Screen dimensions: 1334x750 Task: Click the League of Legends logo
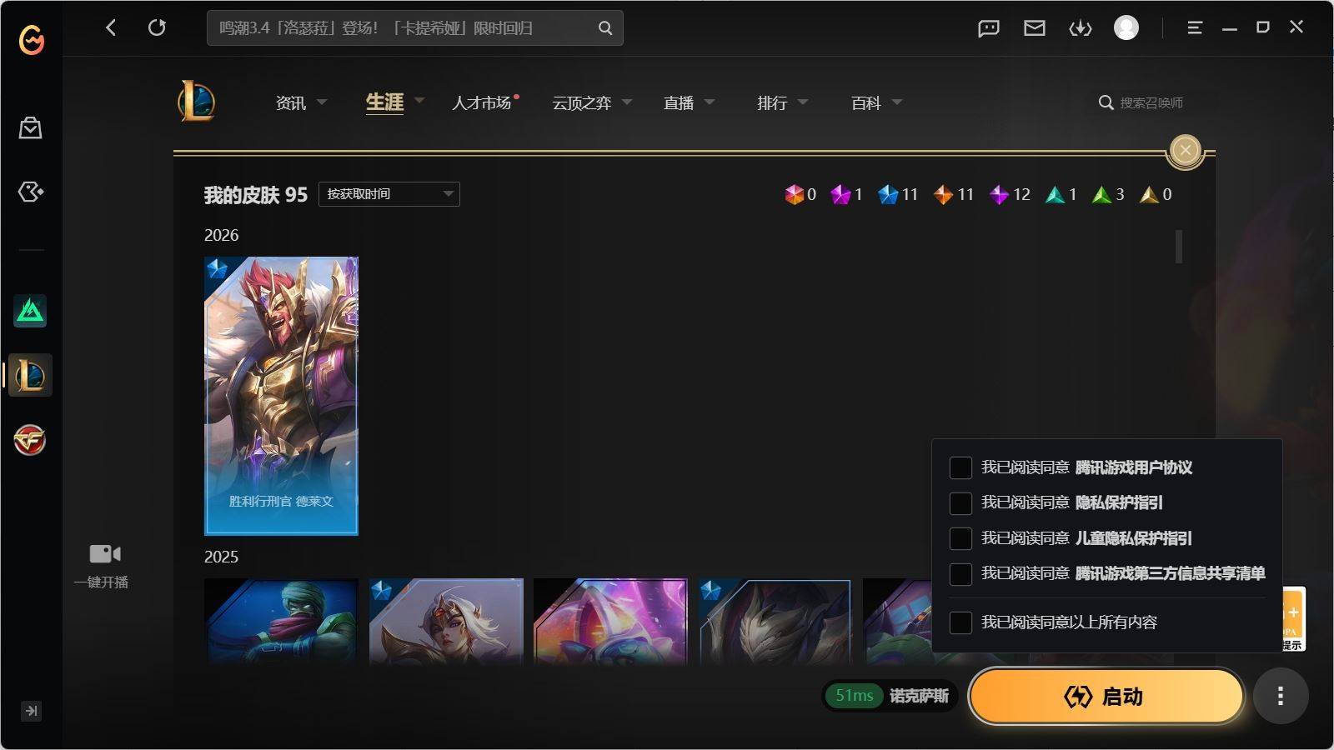click(x=197, y=101)
